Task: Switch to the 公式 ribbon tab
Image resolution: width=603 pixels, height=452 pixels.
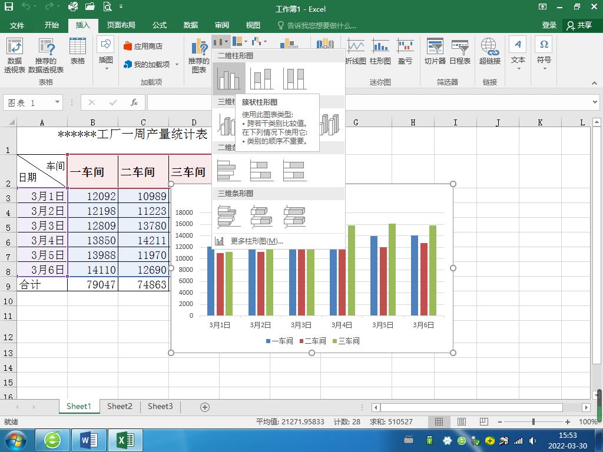Action: (x=159, y=25)
